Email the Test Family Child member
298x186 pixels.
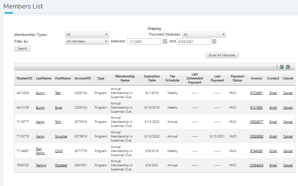click(273, 151)
